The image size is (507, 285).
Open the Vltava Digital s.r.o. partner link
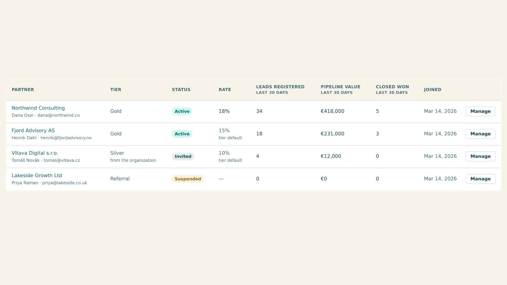click(x=35, y=153)
